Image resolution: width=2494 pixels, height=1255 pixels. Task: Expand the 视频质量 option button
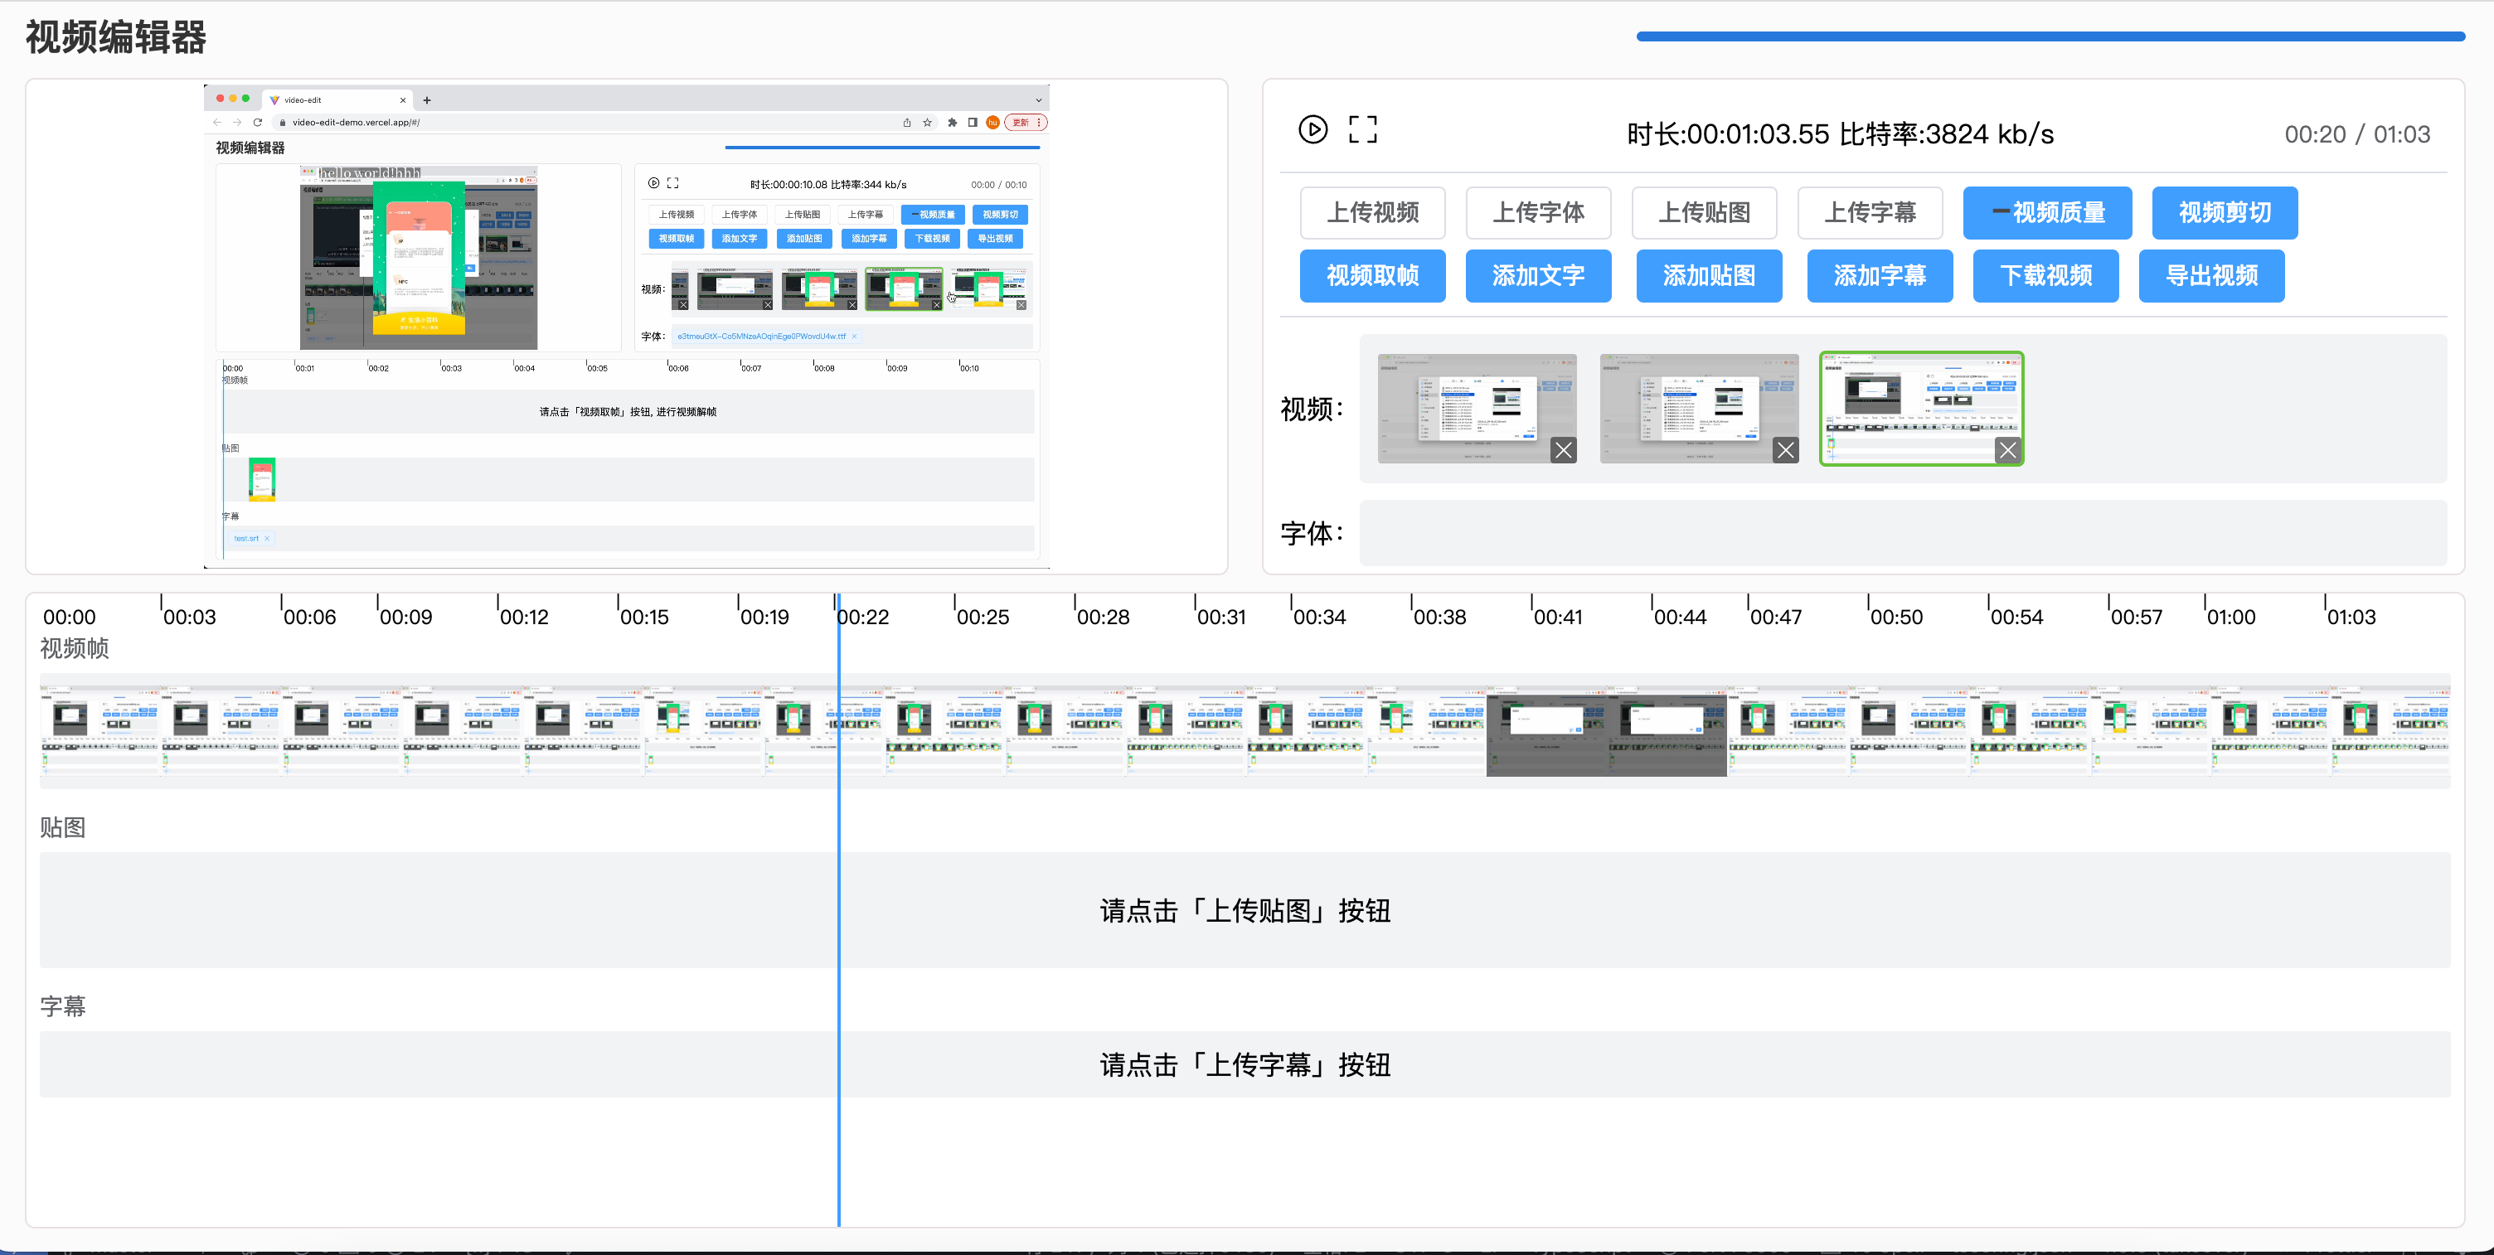pos(2047,213)
